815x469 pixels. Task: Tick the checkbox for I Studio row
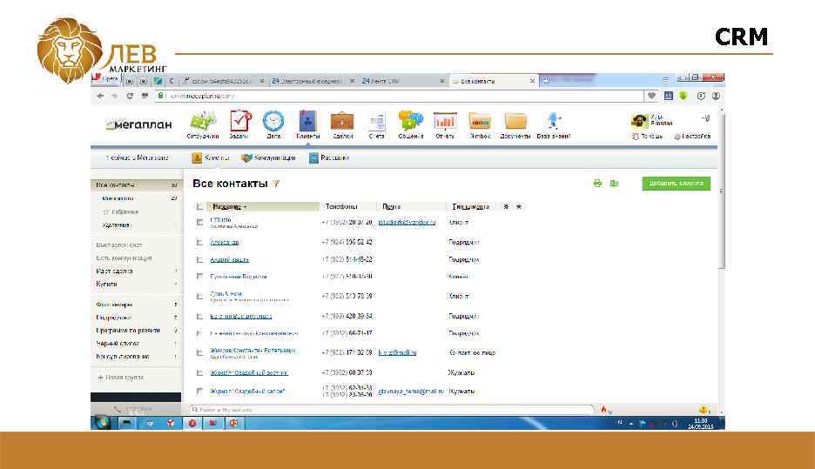199,222
